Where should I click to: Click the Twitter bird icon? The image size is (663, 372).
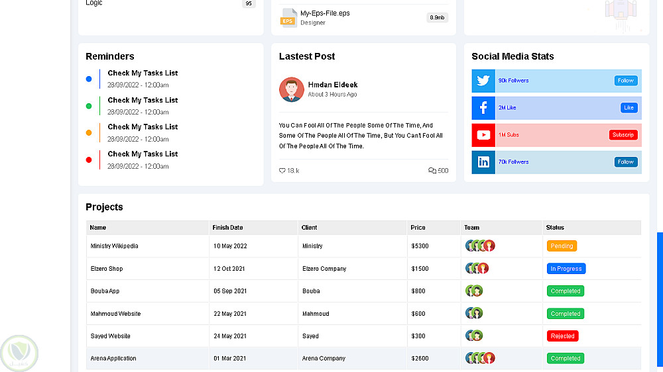(x=483, y=81)
